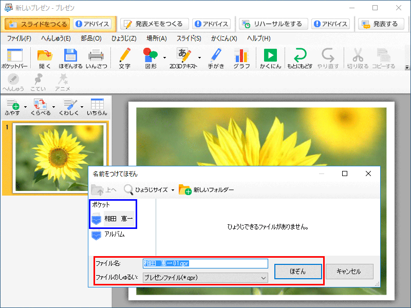Click the リハーサルをする button

click(x=274, y=24)
